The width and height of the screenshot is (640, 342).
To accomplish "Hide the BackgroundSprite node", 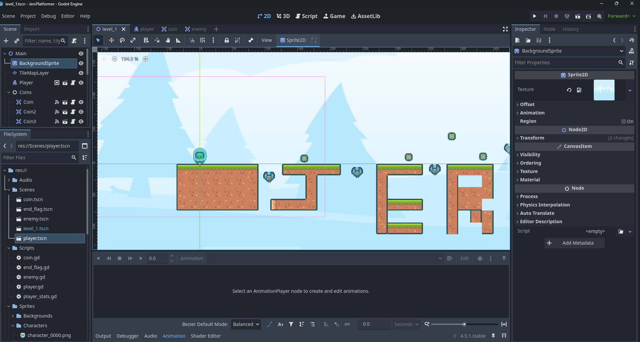I will click(81, 63).
